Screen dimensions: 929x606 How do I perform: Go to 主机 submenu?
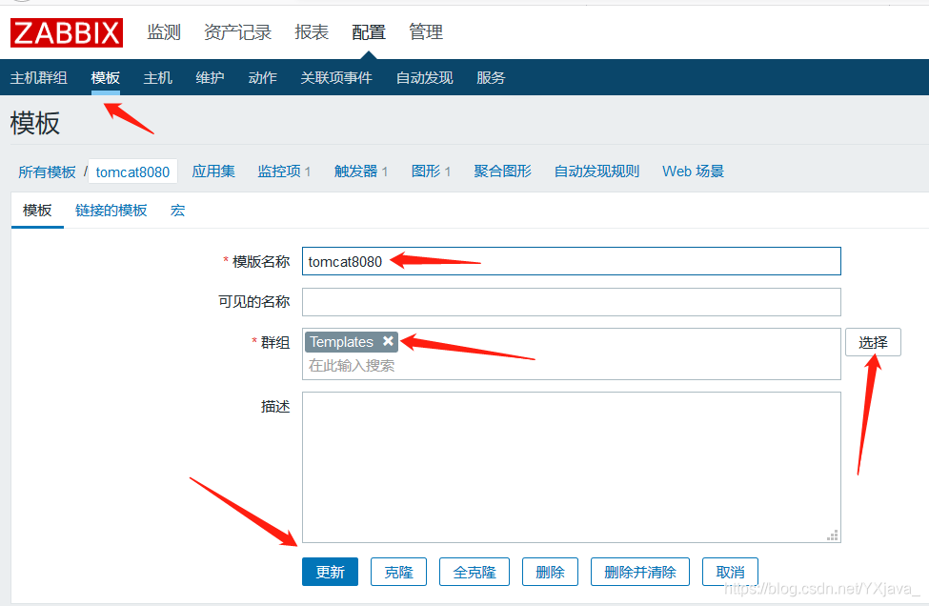pyautogui.click(x=157, y=77)
